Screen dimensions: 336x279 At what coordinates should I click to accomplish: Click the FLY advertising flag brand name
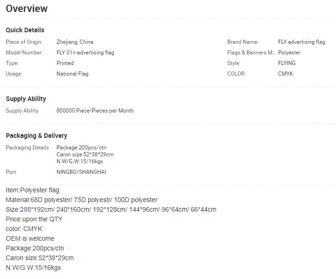[x=301, y=42]
